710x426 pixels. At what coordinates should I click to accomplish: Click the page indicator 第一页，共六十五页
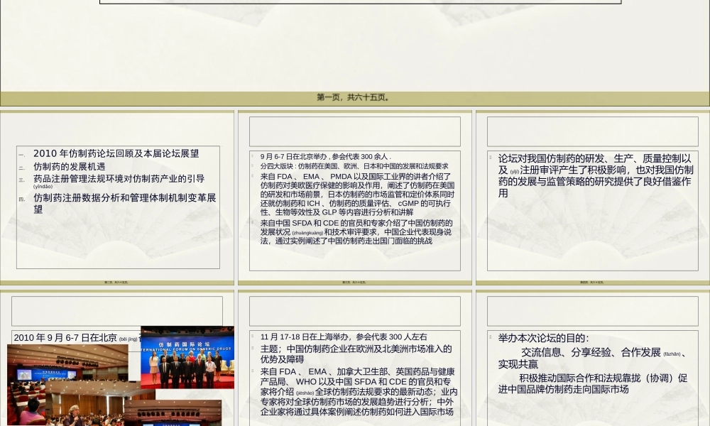[354, 99]
